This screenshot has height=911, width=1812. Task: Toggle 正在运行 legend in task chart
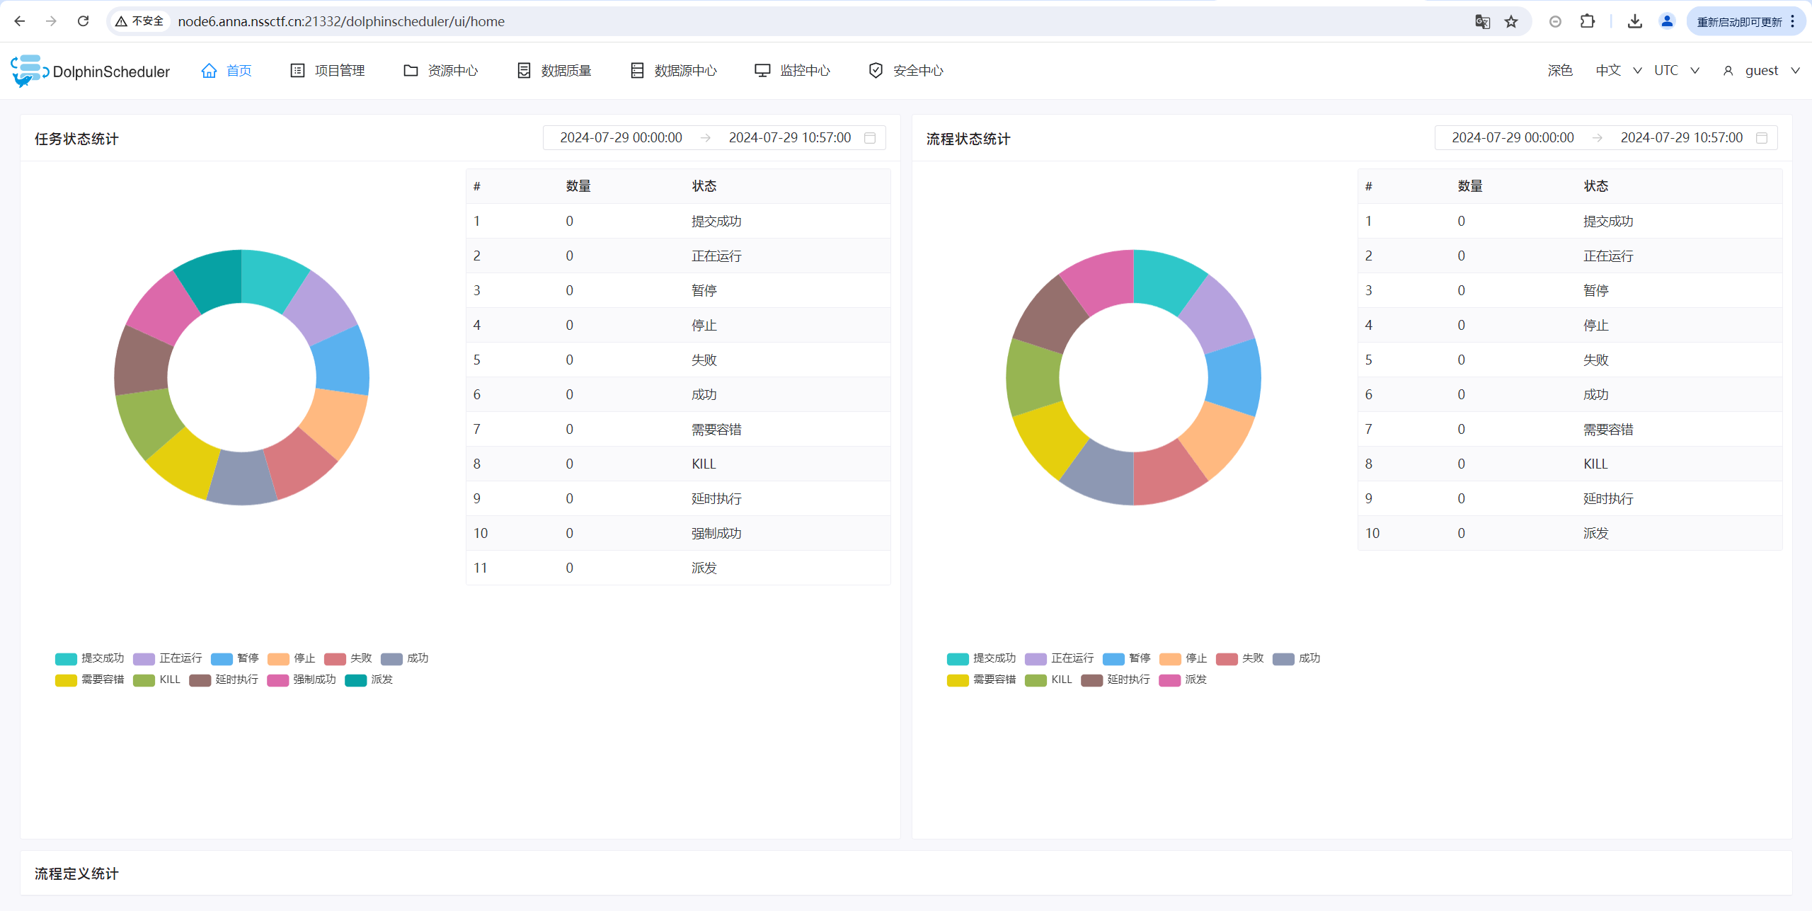pyautogui.click(x=168, y=658)
